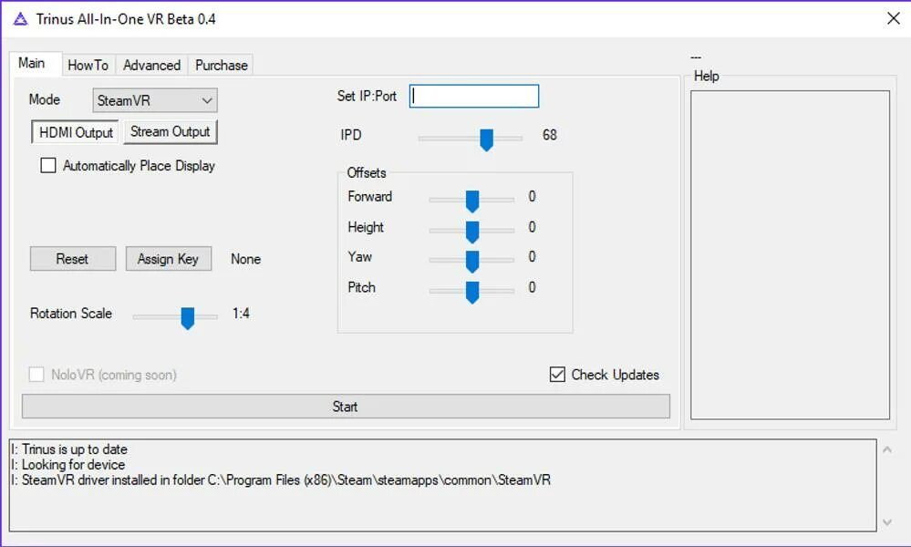Click the log scrollbar up arrow

click(x=887, y=449)
